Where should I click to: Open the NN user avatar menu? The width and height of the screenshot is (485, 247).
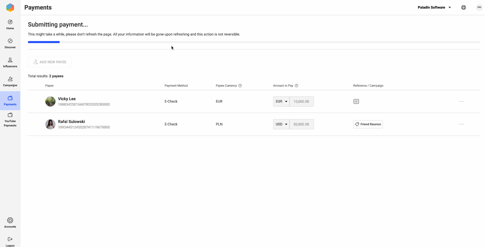(x=479, y=7)
